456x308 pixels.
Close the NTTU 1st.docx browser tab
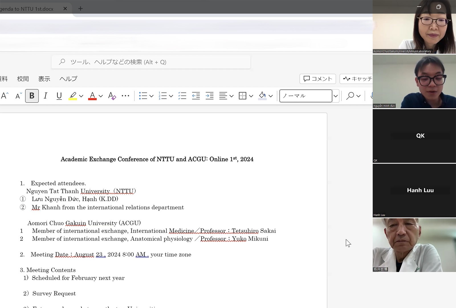tap(65, 9)
